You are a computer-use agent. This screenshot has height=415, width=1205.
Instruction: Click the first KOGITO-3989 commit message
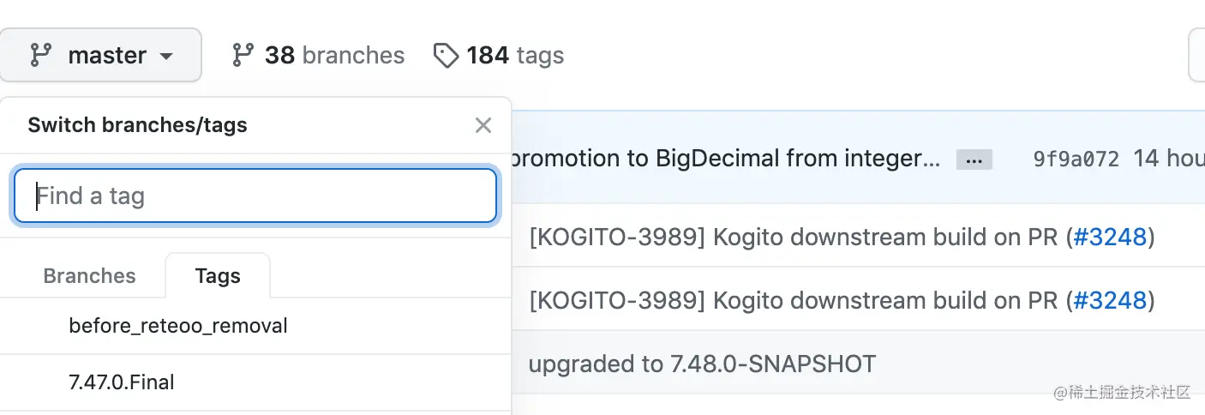(x=797, y=237)
